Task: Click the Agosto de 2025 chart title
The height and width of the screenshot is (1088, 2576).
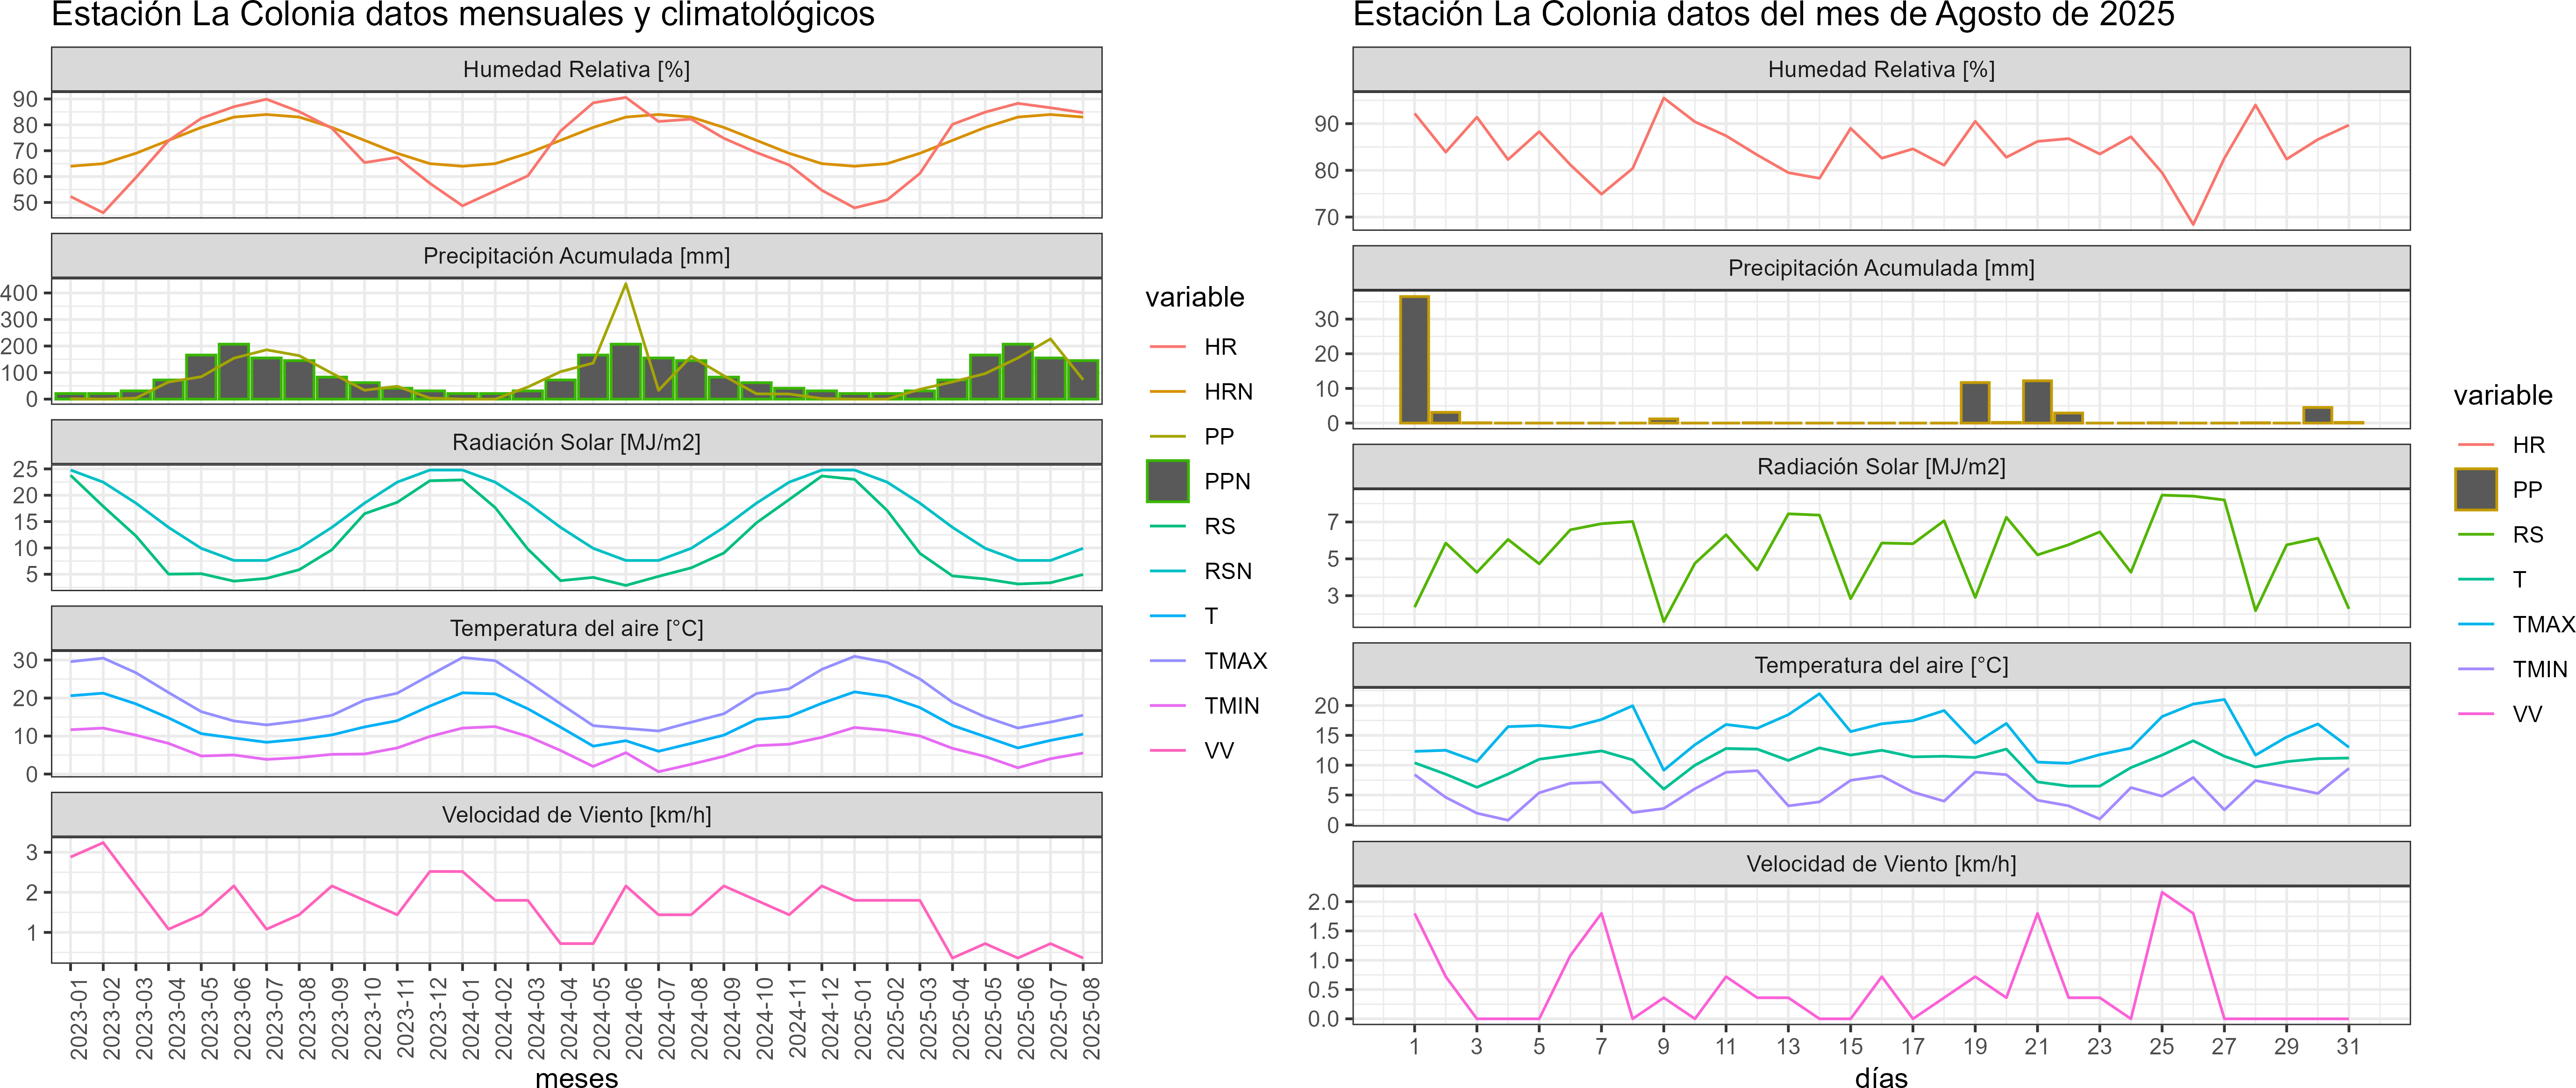Action: click(1763, 15)
